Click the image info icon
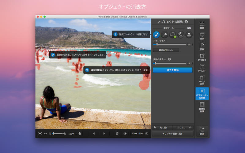 (x=146, y=134)
